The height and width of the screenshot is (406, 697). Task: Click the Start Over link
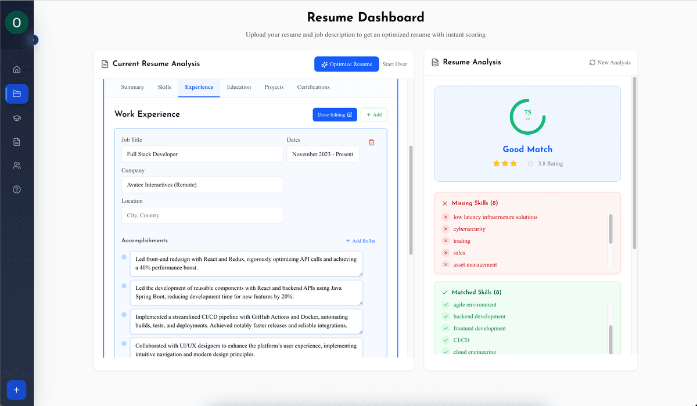coord(394,64)
